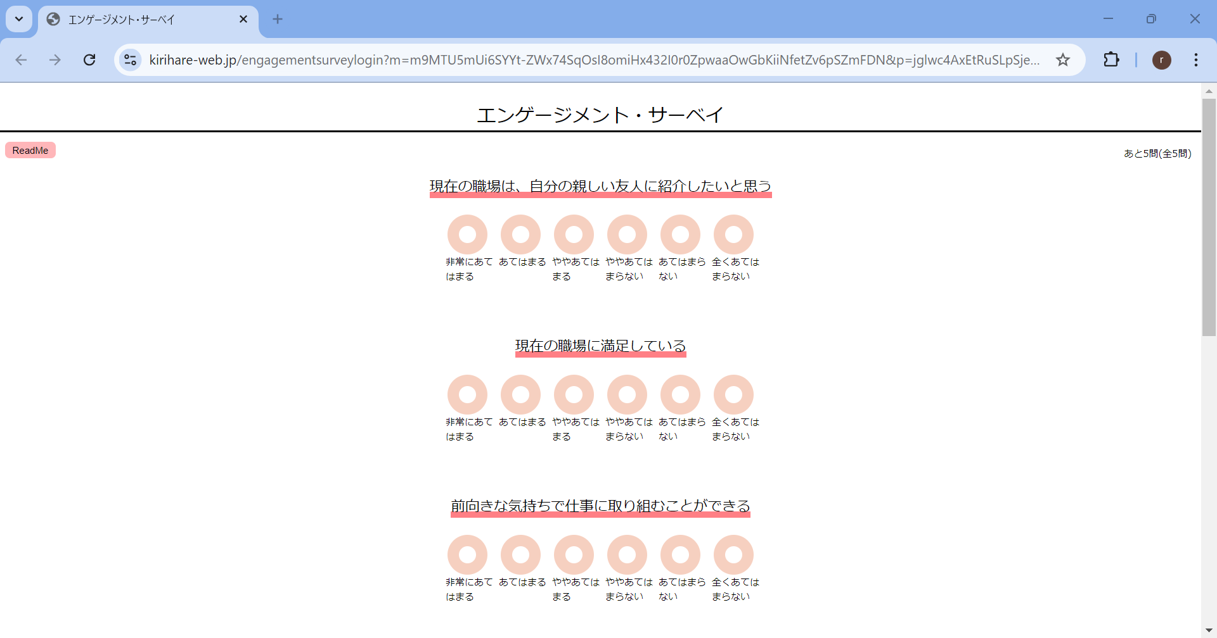Click the URL address bar
Screen dimensions: 1217x638
tap(595, 59)
